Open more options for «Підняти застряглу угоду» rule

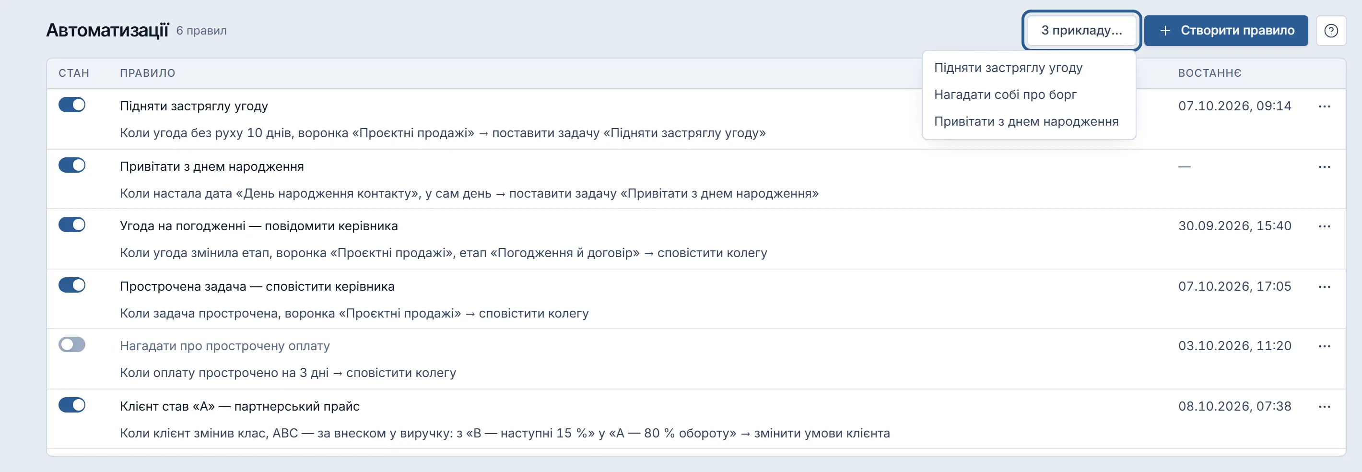point(1324,106)
